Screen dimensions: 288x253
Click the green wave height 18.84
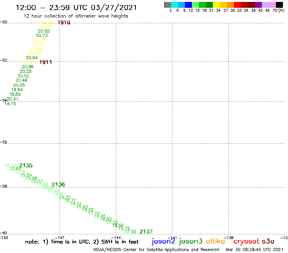click(x=17, y=90)
